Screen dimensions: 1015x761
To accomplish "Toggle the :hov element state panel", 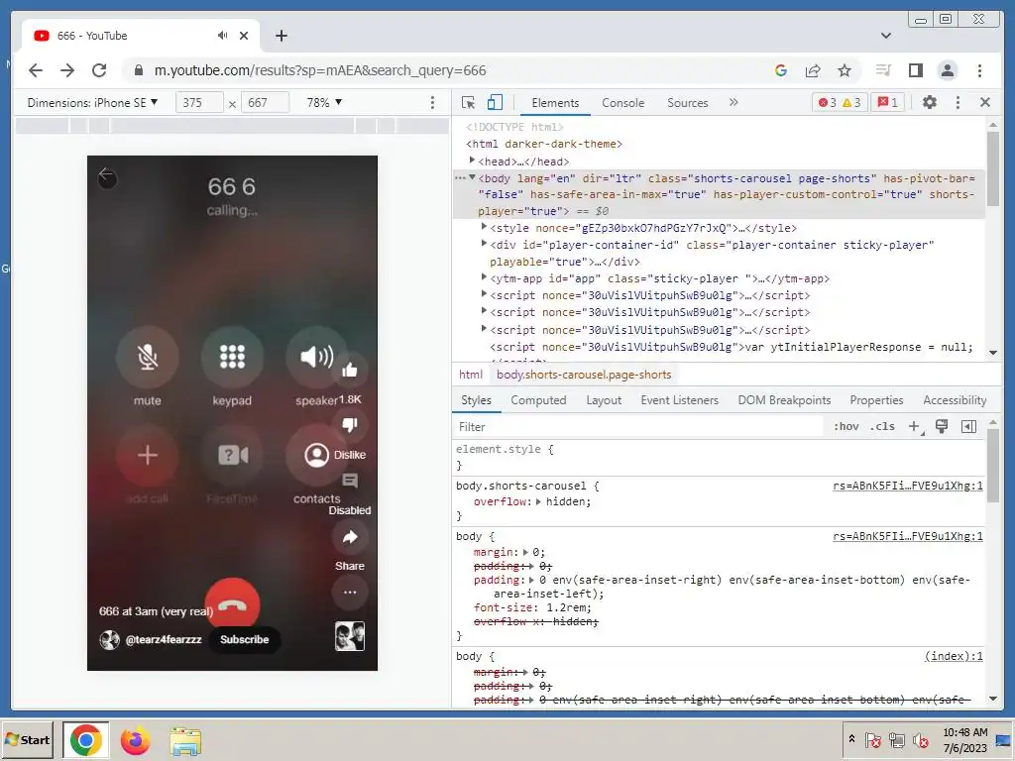I will pyautogui.click(x=846, y=426).
